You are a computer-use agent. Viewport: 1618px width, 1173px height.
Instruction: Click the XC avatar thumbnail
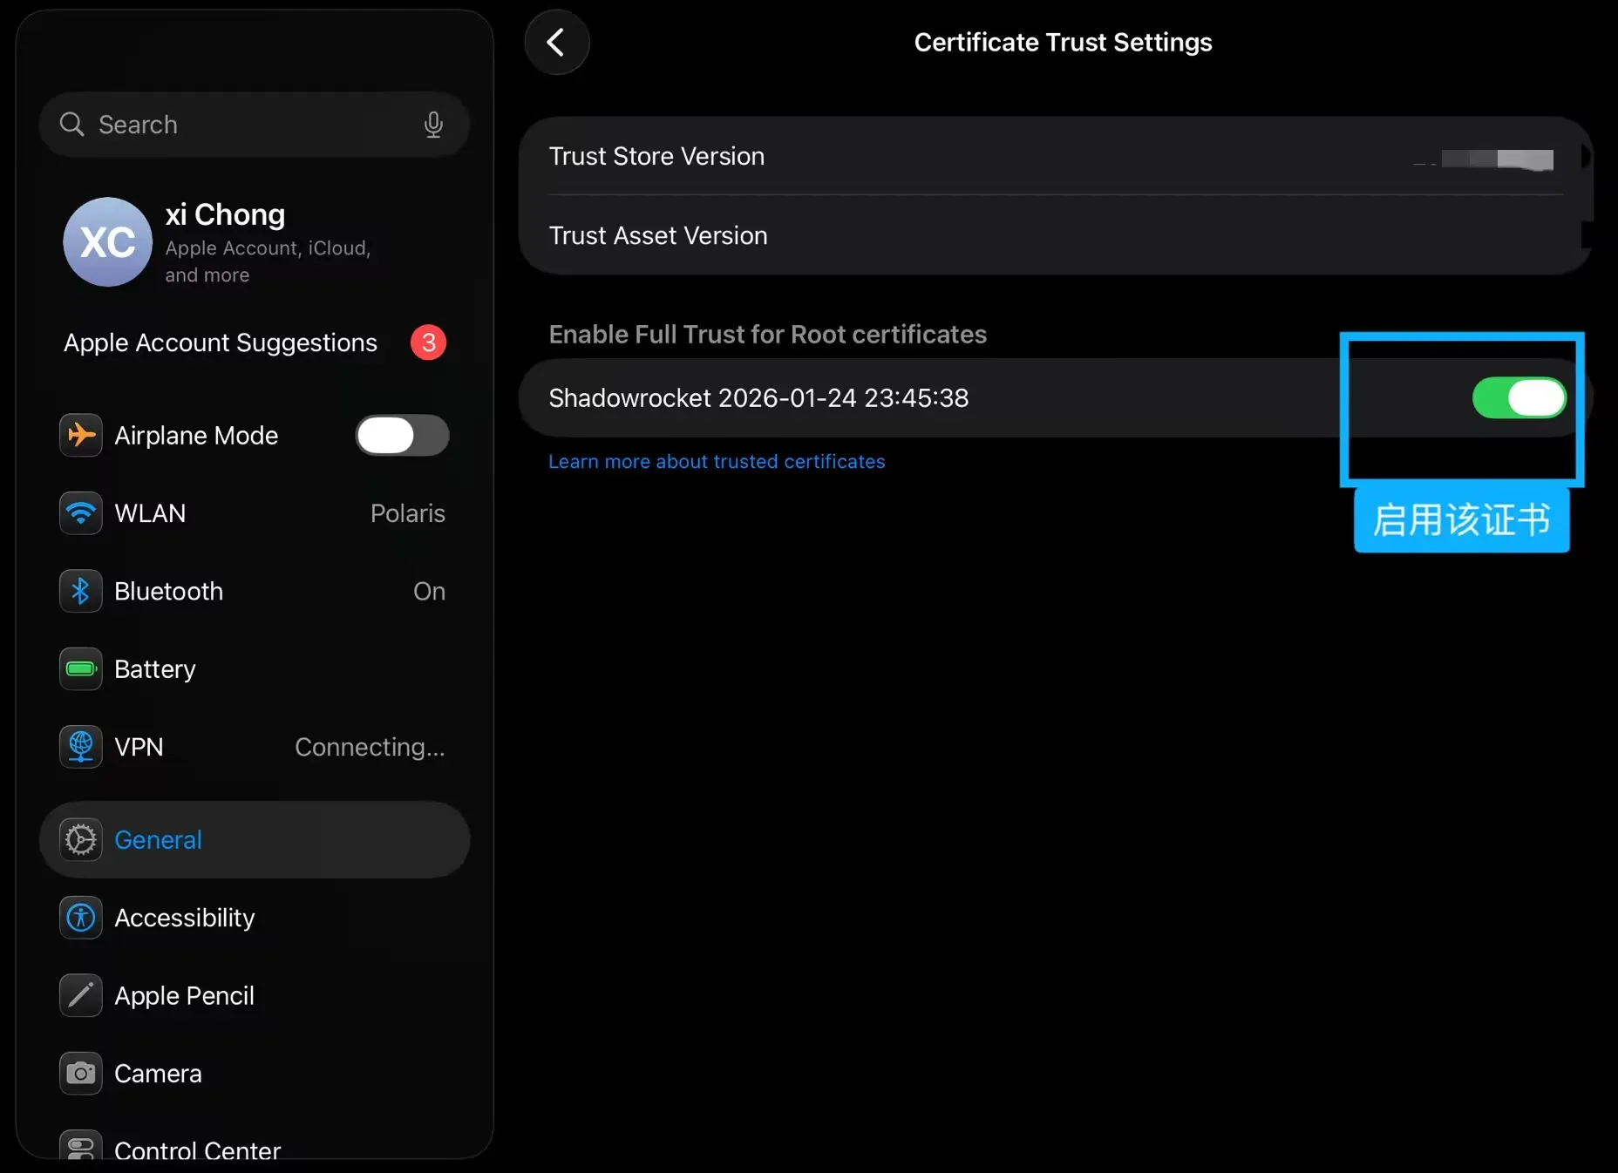tap(108, 242)
